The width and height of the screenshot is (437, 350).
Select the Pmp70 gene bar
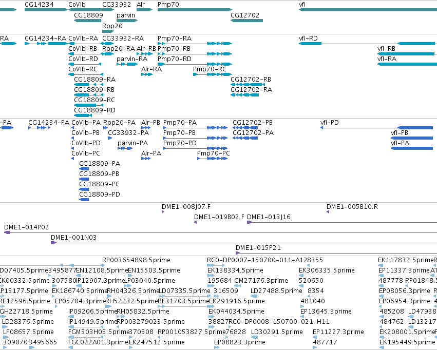click(195, 10)
